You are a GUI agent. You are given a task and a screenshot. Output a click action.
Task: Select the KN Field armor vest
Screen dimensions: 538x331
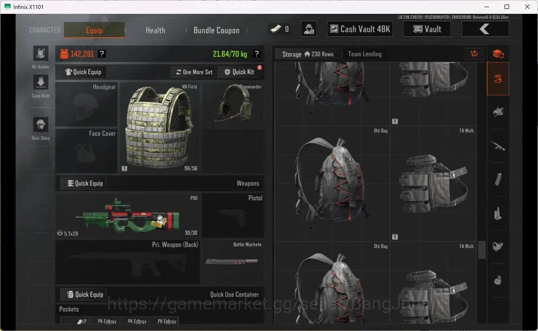coord(160,128)
